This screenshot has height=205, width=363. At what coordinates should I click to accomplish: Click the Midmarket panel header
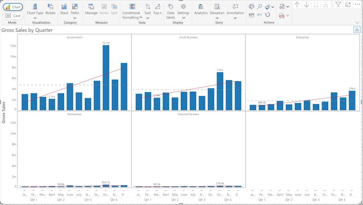[x=74, y=114]
